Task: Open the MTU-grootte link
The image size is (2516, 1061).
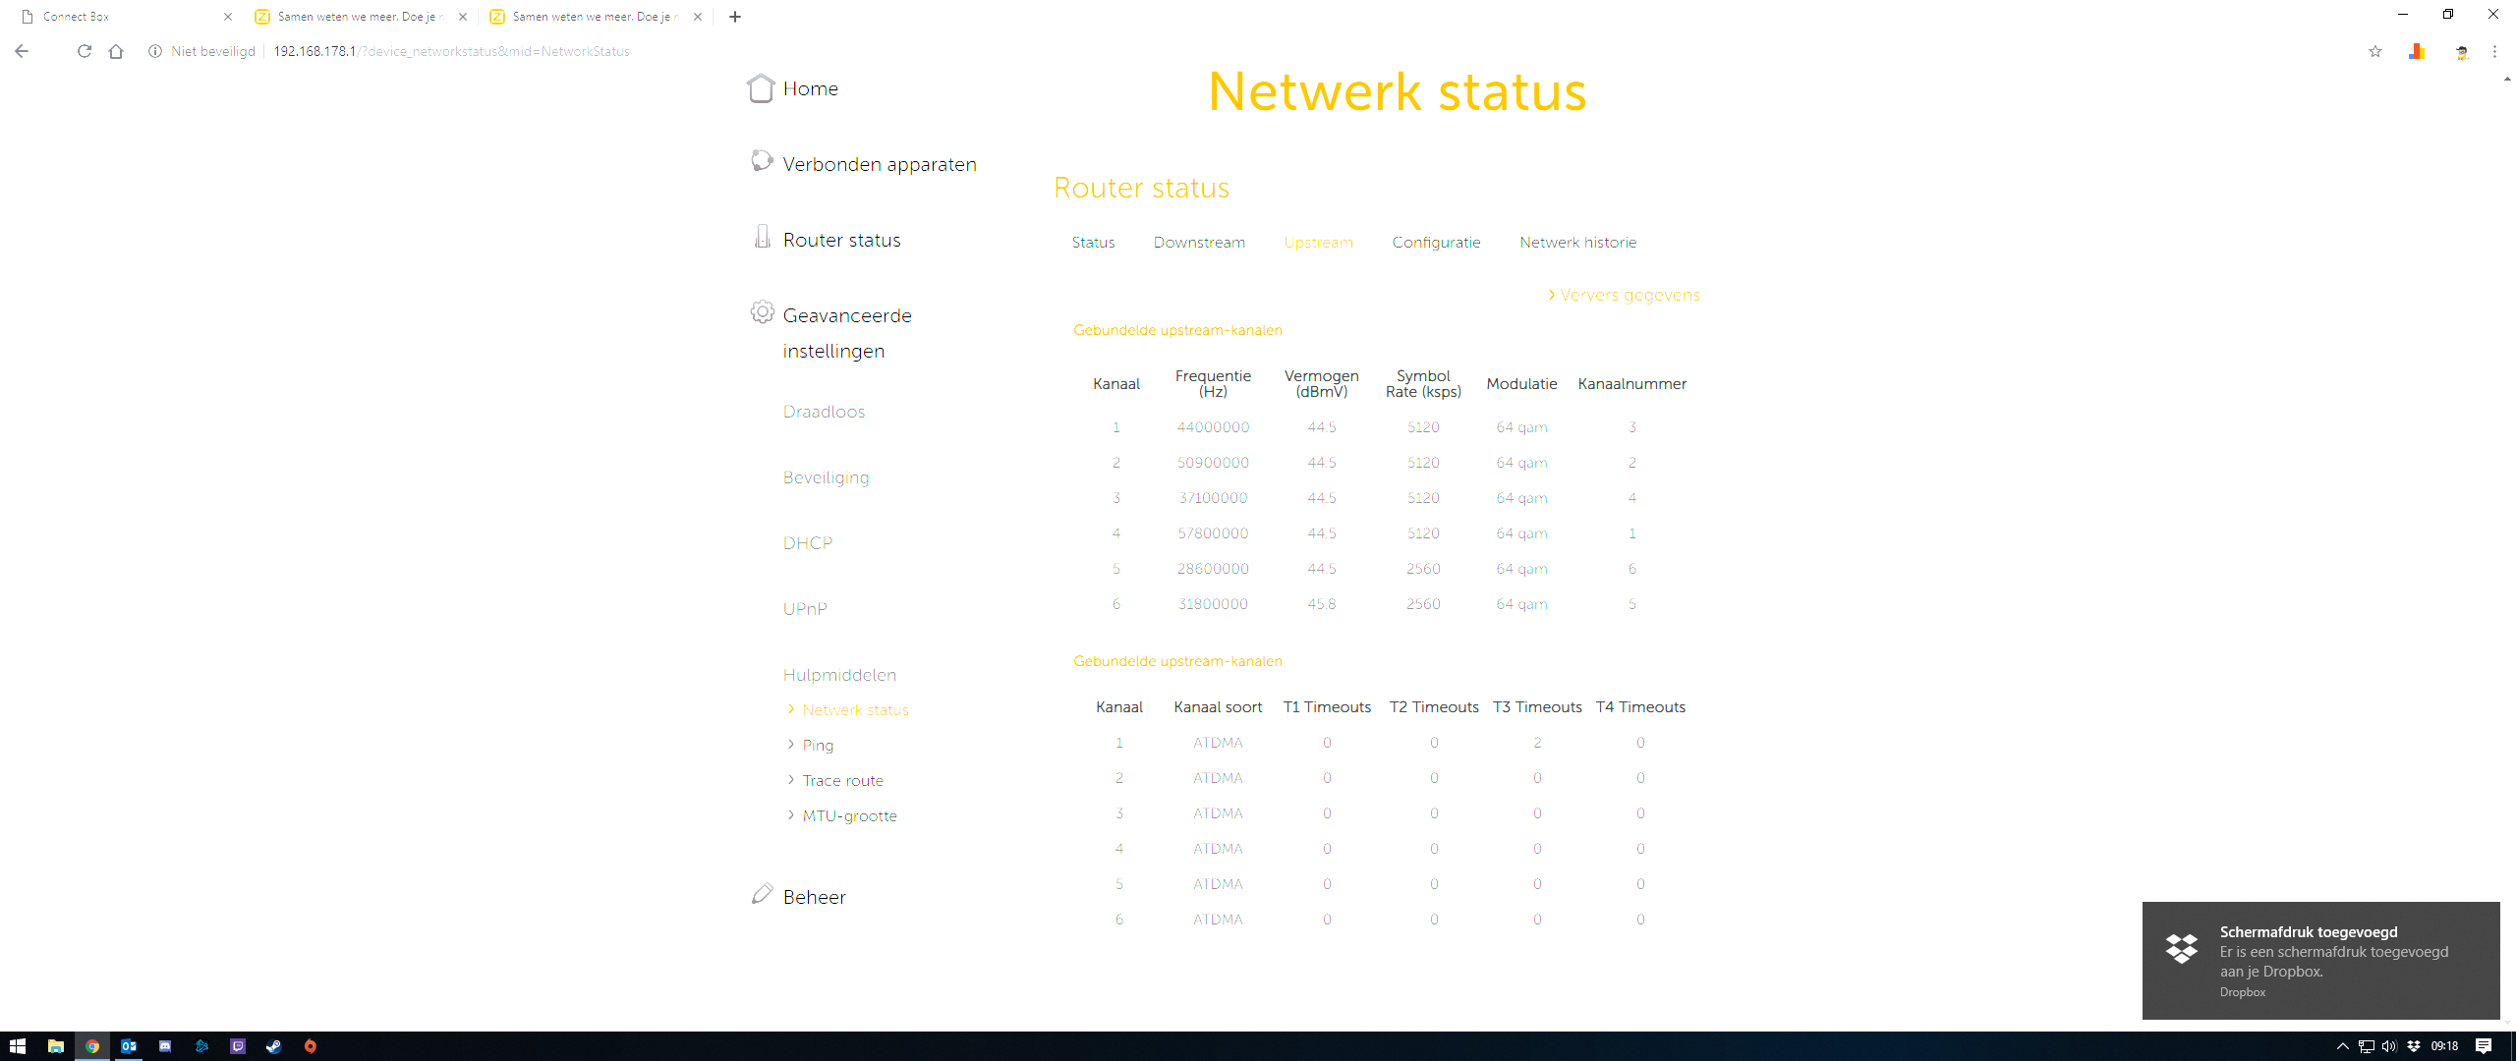Action: (x=849, y=816)
